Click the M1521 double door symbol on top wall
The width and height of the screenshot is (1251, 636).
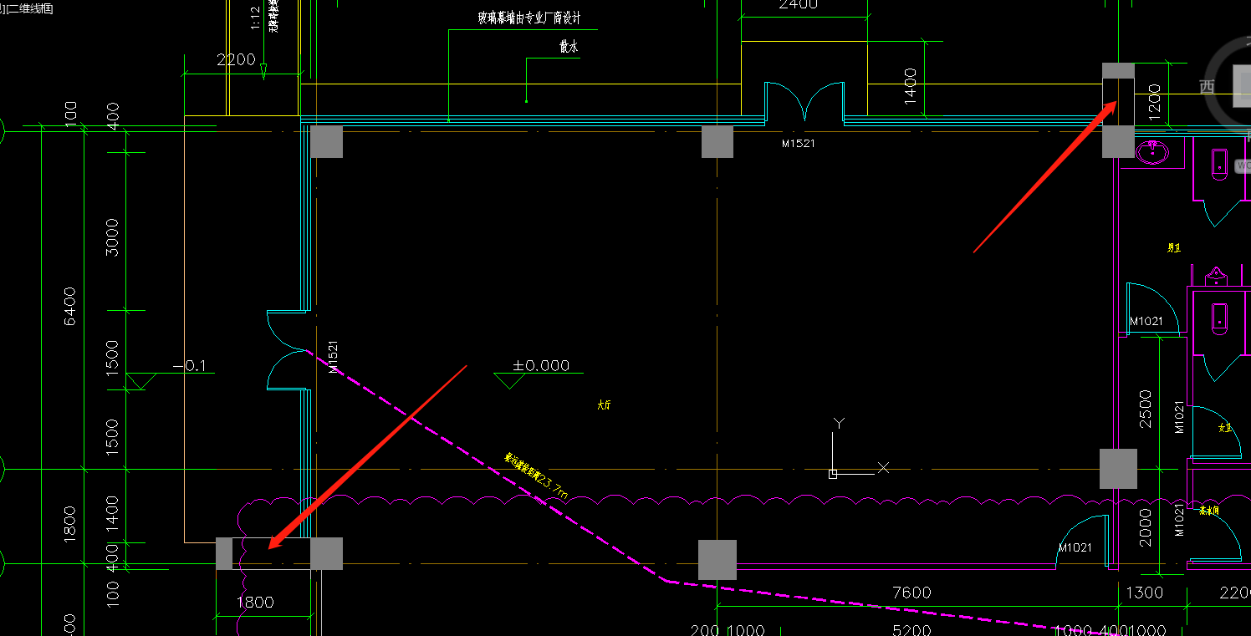click(804, 102)
